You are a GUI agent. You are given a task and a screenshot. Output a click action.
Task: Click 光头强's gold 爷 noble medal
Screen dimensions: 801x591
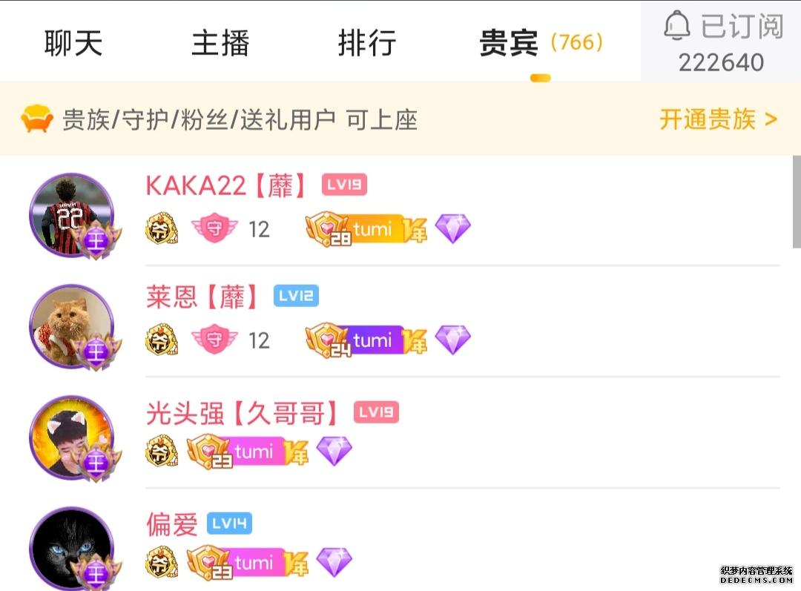pyautogui.click(x=162, y=451)
